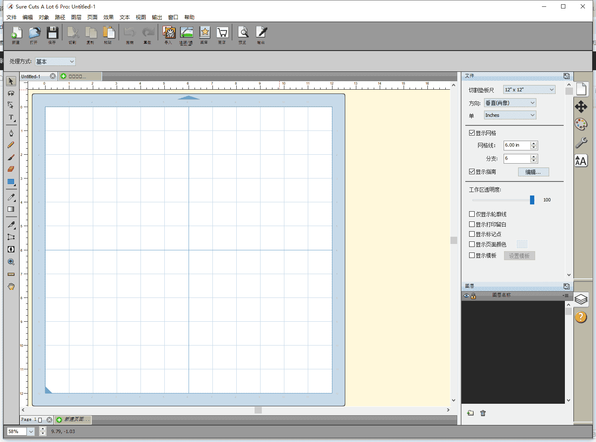Select the Eraser tool

(11, 169)
